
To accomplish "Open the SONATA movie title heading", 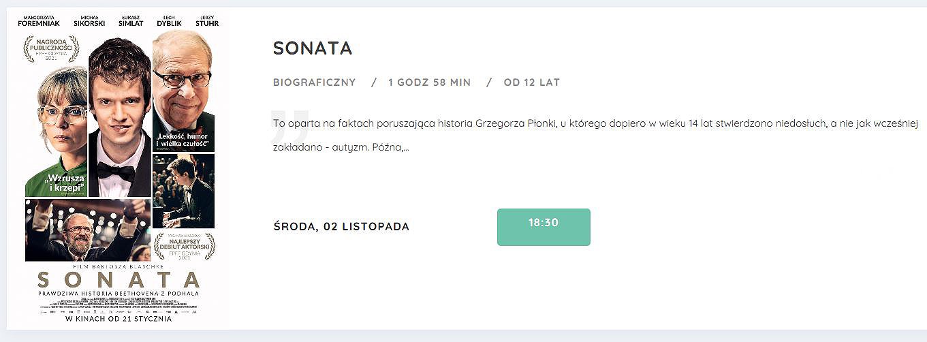I will point(313,48).
